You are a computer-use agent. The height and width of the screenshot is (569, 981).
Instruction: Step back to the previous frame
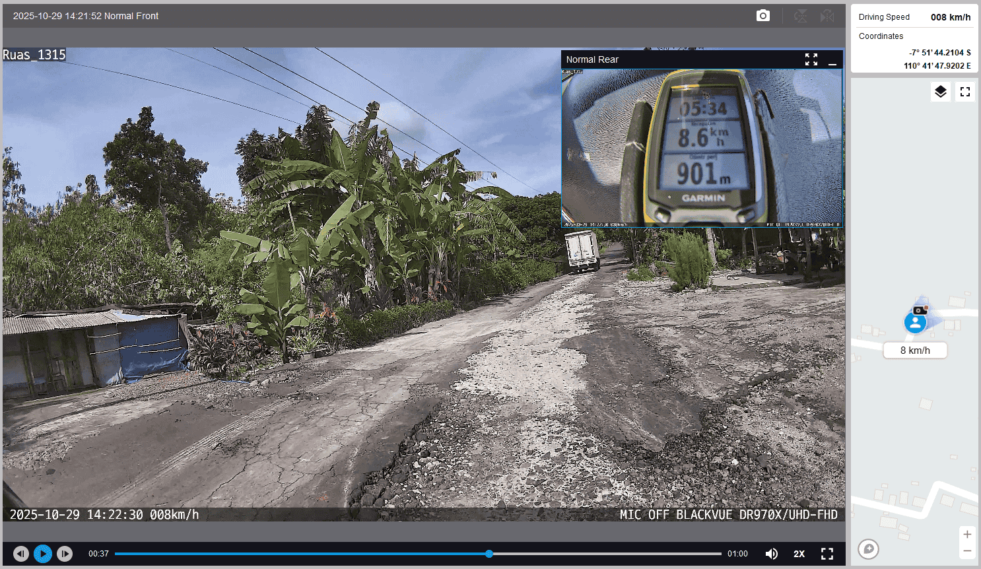pos(21,554)
